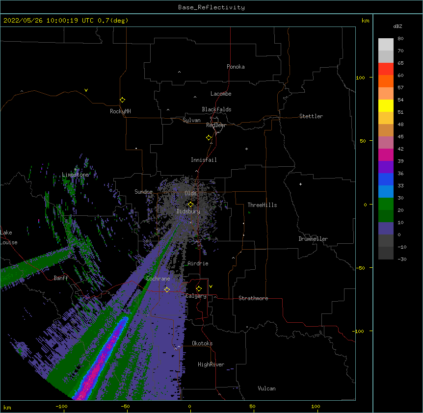Viewport: 423px width, 413px height.
Task: Click the 45 value on dBZ legend
Action: [x=400, y=136]
